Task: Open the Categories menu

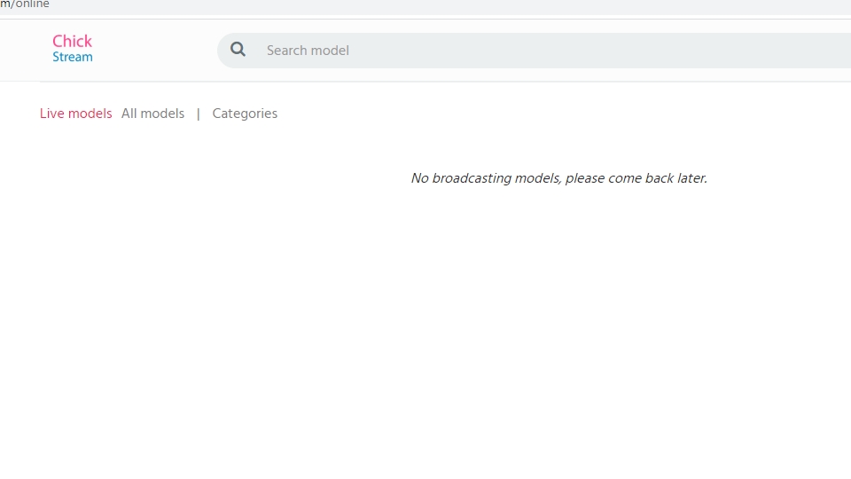Action: (x=245, y=114)
